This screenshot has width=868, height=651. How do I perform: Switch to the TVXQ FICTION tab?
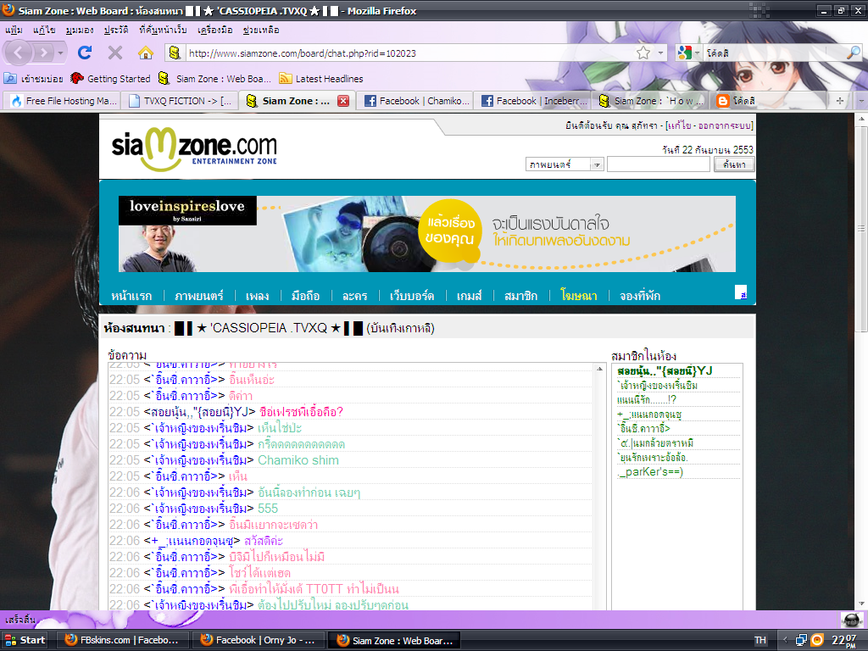[x=180, y=101]
